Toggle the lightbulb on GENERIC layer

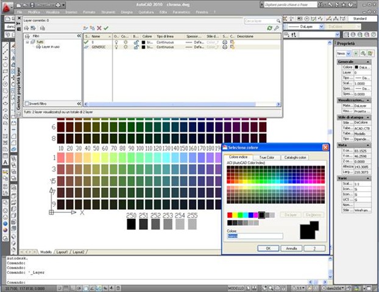tap(116, 47)
